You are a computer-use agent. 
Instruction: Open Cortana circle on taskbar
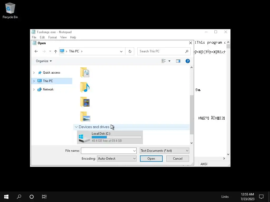tap(32, 197)
